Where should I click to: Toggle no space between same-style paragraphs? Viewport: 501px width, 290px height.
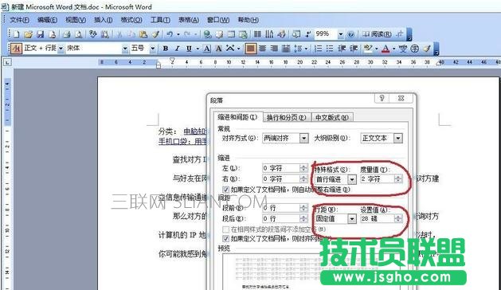[x=225, y=229]
